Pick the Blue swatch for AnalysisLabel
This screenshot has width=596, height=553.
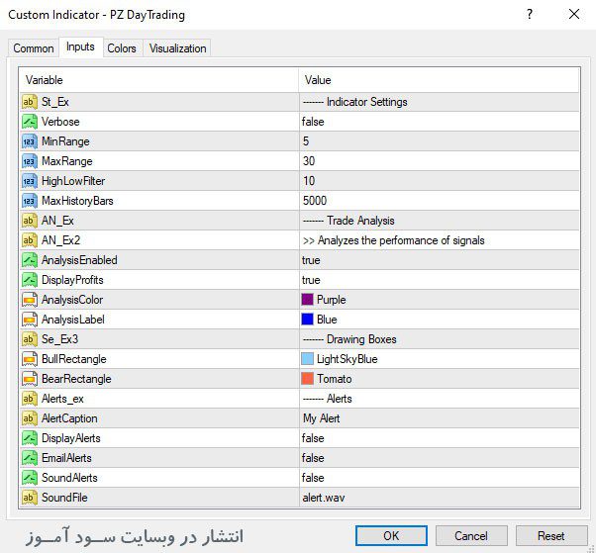click(x=307, y=320)
